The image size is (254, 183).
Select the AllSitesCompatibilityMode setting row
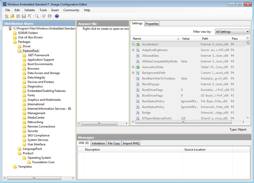188,61
